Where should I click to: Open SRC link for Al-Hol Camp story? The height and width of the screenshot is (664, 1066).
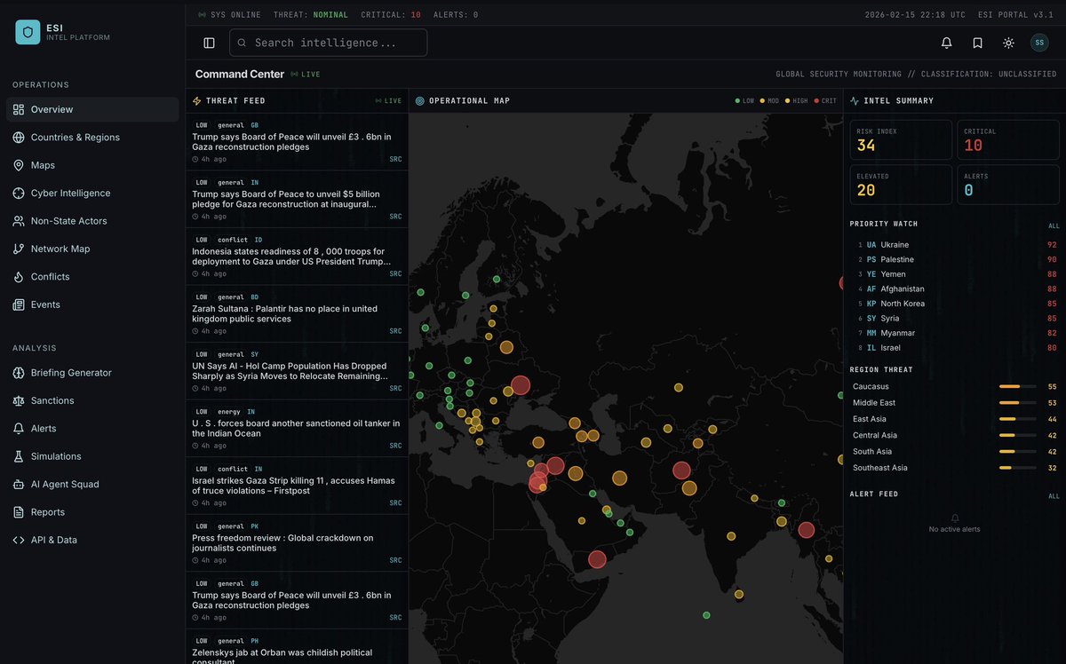pos(395,388)
